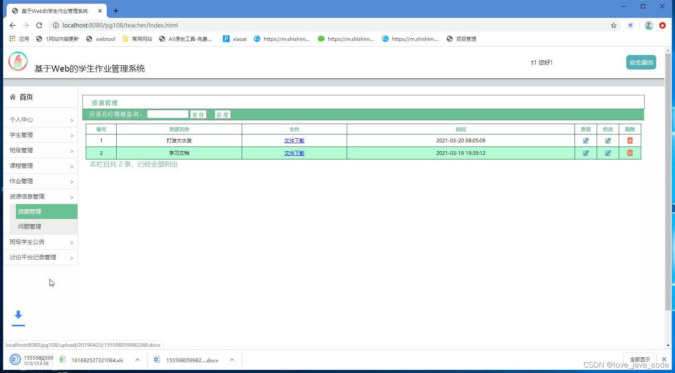This screenshot has width=675, height=373.
Task: Open the webtool bookmark
Action: pos(100,39)
